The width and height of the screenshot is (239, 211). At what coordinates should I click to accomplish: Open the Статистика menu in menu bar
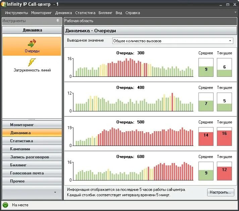[x=85, y=13]
